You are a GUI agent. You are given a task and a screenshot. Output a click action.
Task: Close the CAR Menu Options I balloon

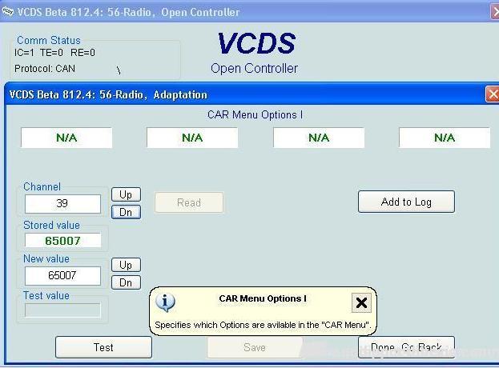click(361, 302)
